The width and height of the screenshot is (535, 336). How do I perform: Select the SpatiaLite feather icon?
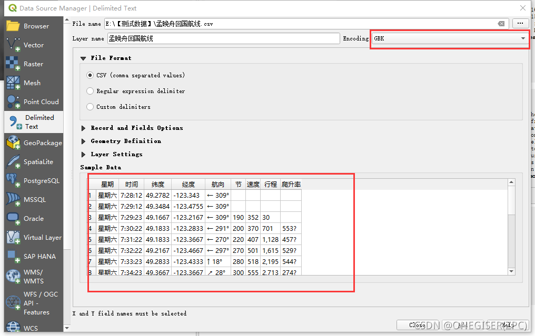[13, 161]
